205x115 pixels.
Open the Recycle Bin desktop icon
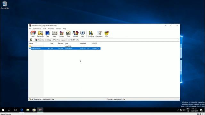5,5
